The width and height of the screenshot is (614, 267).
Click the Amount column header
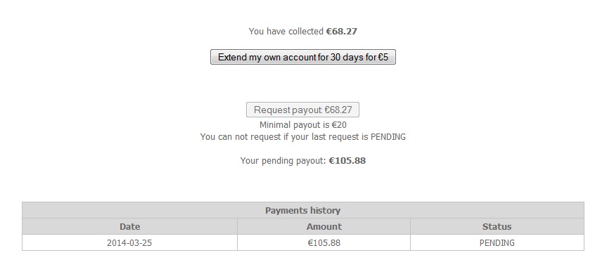pos(324,227)
